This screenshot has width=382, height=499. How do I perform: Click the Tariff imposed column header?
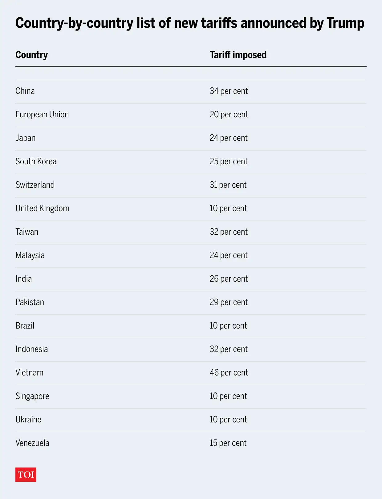click(238, 55)
